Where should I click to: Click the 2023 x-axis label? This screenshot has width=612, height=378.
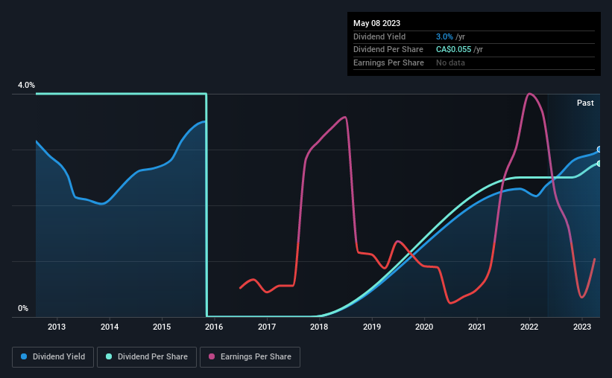click(x=582, y=327)
